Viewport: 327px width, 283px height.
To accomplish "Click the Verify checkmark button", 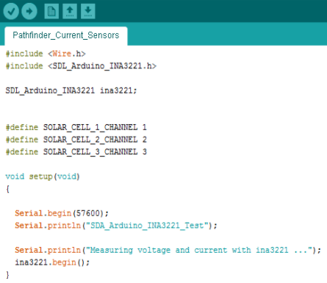I will click(x=11, y=11).
